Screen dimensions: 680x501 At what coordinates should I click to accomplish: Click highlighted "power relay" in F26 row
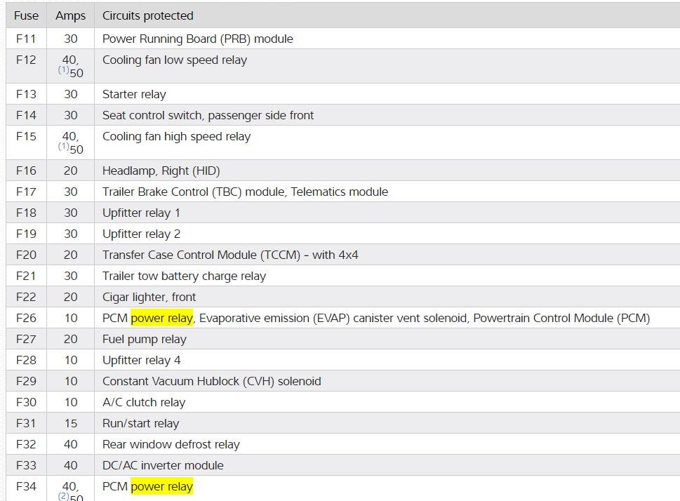click(x=161, y=318)
